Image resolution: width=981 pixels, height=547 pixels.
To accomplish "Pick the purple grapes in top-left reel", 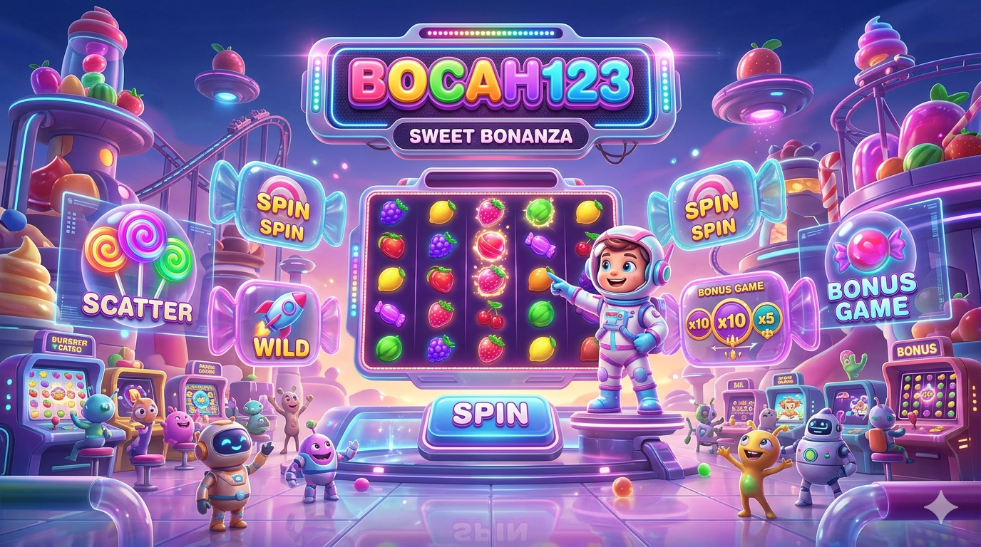I will pos(393,212).
